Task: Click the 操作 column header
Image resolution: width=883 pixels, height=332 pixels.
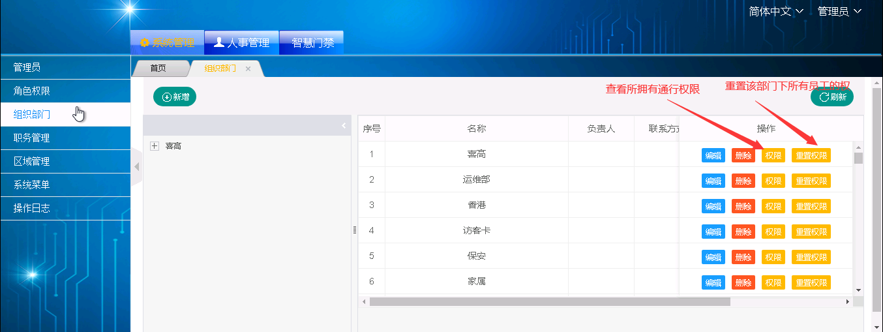Action: click(766, 128)
